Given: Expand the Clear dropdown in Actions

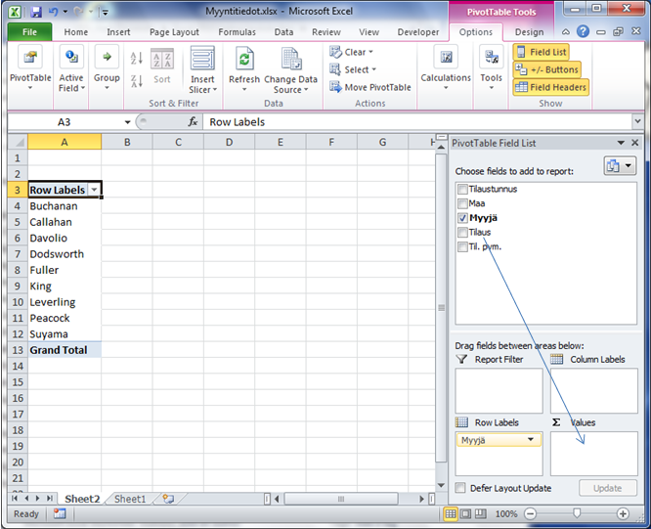Looking at the screenshot, I should (351, 52).
